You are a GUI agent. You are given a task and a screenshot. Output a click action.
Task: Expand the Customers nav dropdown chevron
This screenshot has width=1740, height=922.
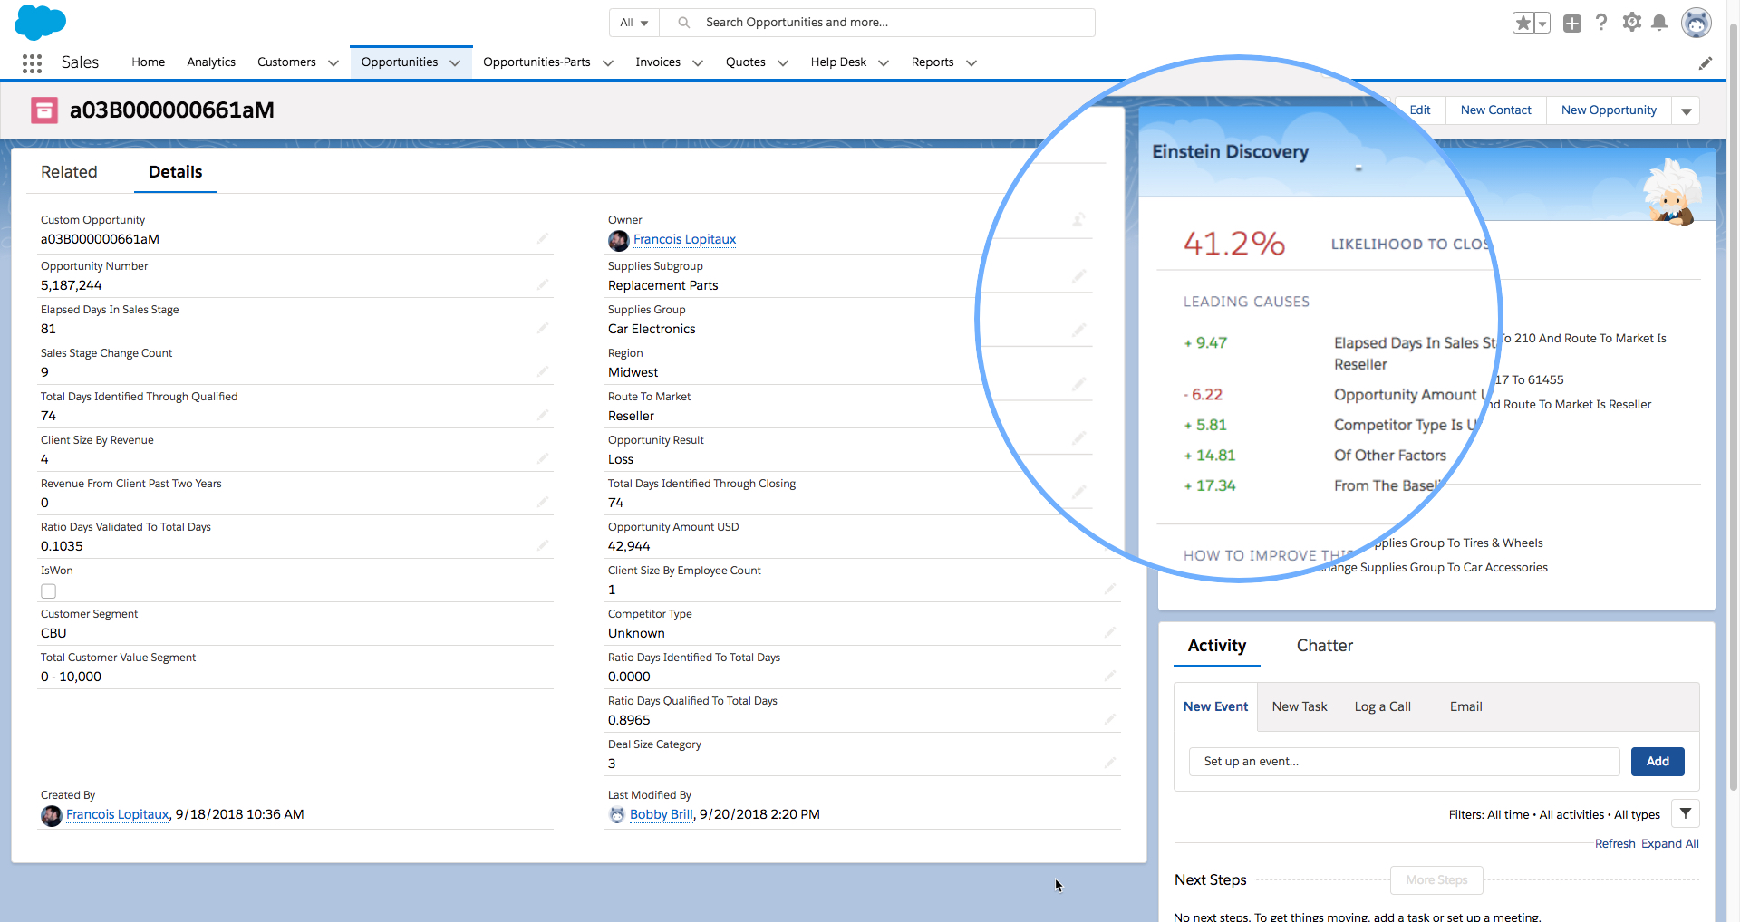(333, 62)
